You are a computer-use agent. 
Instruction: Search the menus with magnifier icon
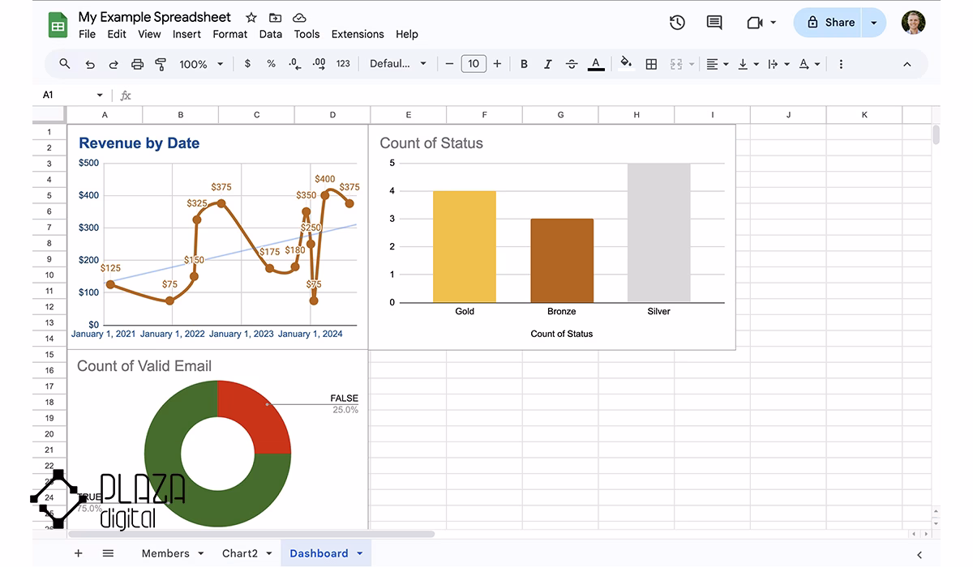point(65,64)
